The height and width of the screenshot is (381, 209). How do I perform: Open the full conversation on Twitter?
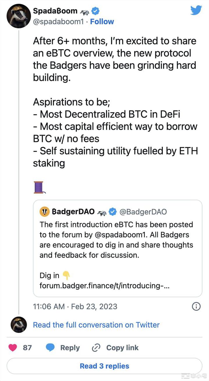(x=96, y=325)
